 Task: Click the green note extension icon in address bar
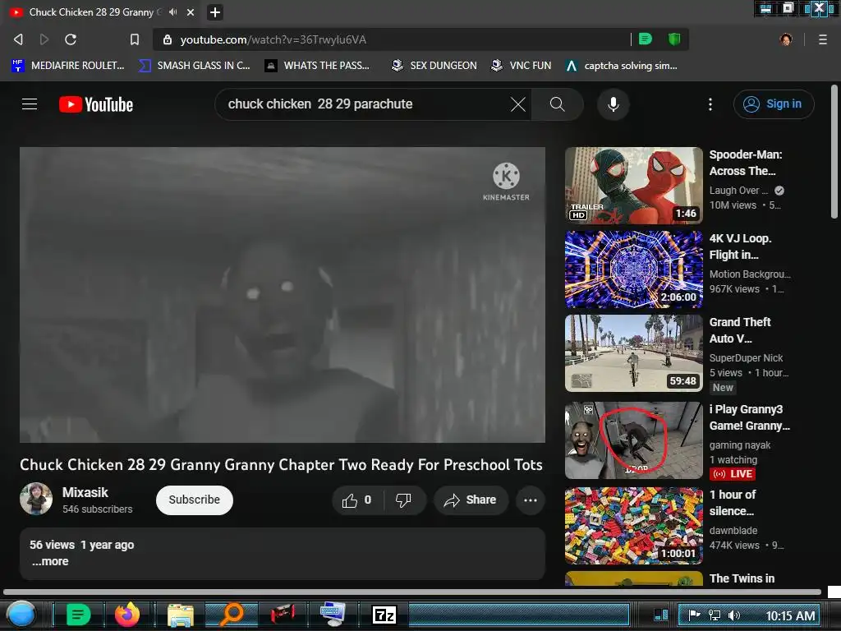[x=646, y=39]
